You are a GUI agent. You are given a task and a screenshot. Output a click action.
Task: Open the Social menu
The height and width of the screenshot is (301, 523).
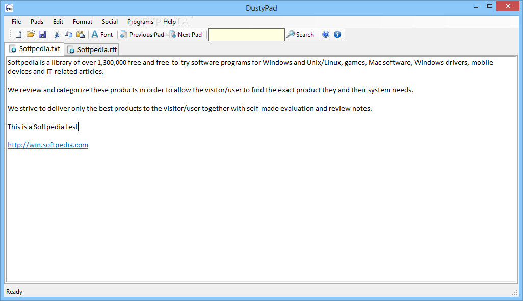[x=110, y=22]
